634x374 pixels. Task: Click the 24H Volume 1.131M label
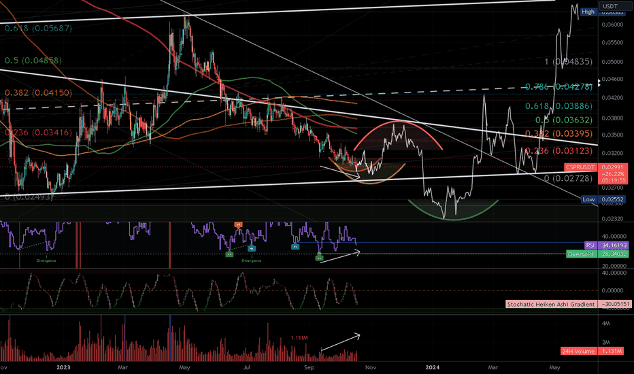click(593, 351)
